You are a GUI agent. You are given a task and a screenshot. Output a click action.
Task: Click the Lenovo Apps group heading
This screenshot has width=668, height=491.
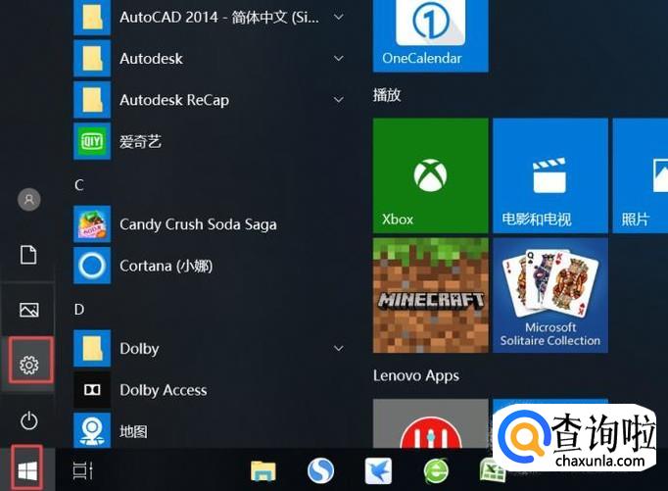[416, 376]
